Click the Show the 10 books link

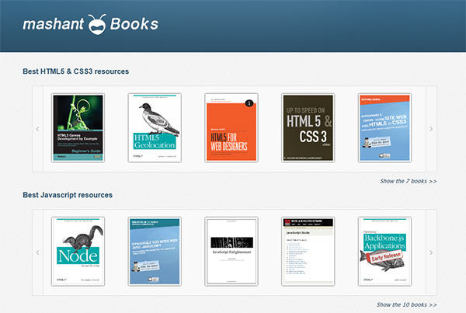coord(406,304)
